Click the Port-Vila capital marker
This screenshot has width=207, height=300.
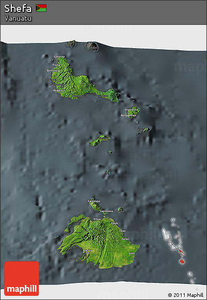tap(88, 253)
